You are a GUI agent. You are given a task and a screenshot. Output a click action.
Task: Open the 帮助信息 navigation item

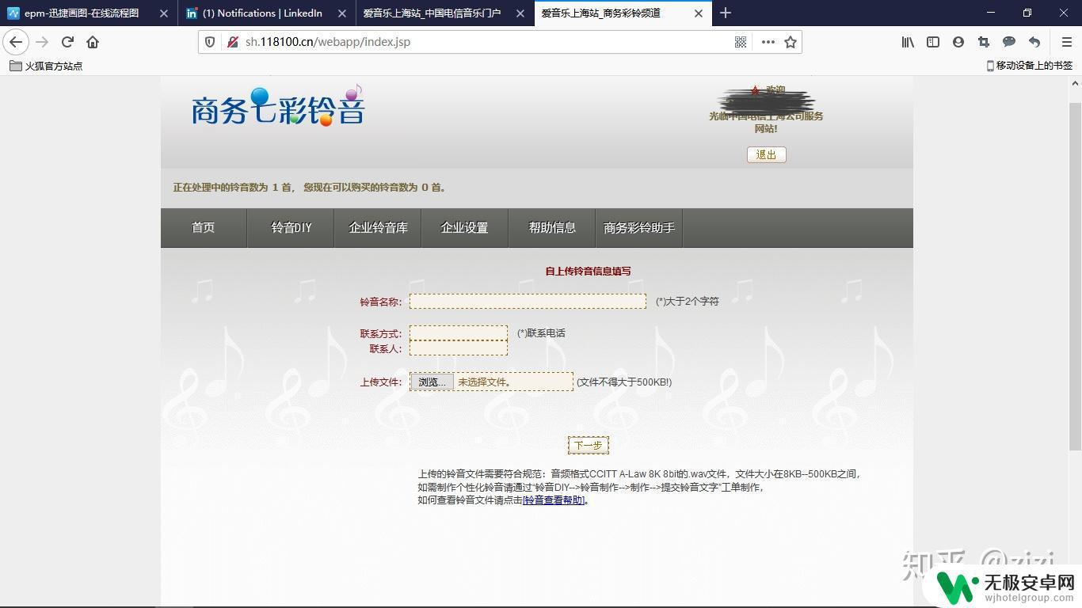coord(552,228)
